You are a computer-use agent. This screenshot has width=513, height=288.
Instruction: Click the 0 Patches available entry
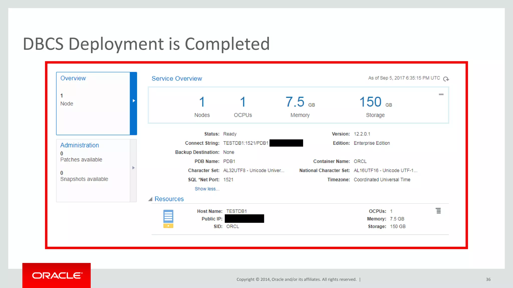tap(81, 157)
